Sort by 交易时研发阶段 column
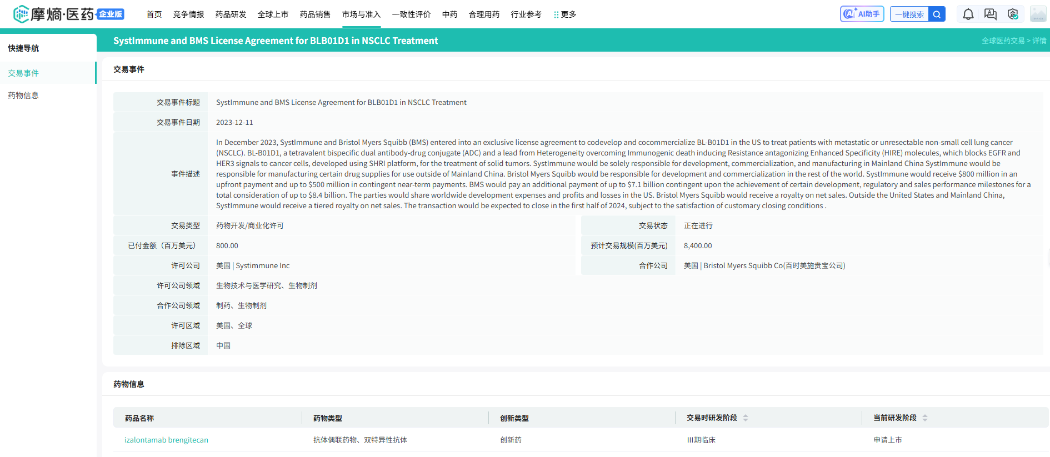The height and width of the screenshot is (457, 1050). (745, 418)
